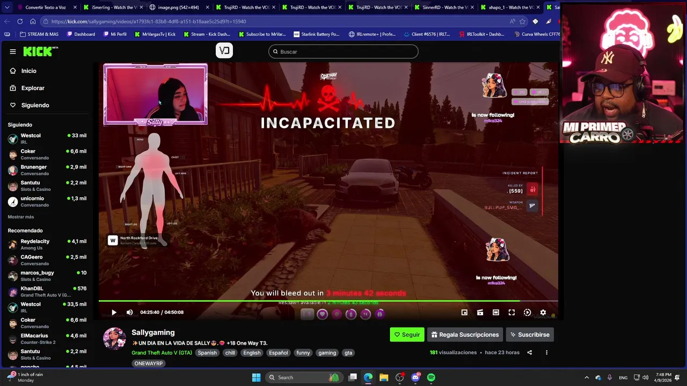This screenshot has width=687, height=386.
Task: Toggle theater mode in video player
Action: pos(496,313)
